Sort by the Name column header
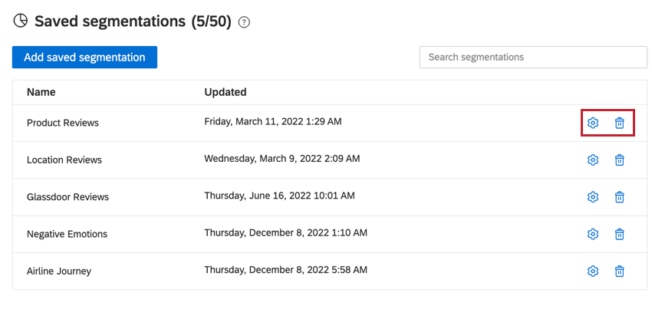This screenshot has width=652, height=326. [x=41, y=92]
